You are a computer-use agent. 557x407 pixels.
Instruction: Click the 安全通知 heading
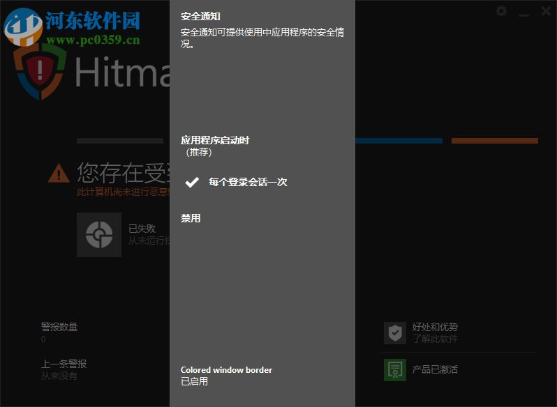pos(200,16)
